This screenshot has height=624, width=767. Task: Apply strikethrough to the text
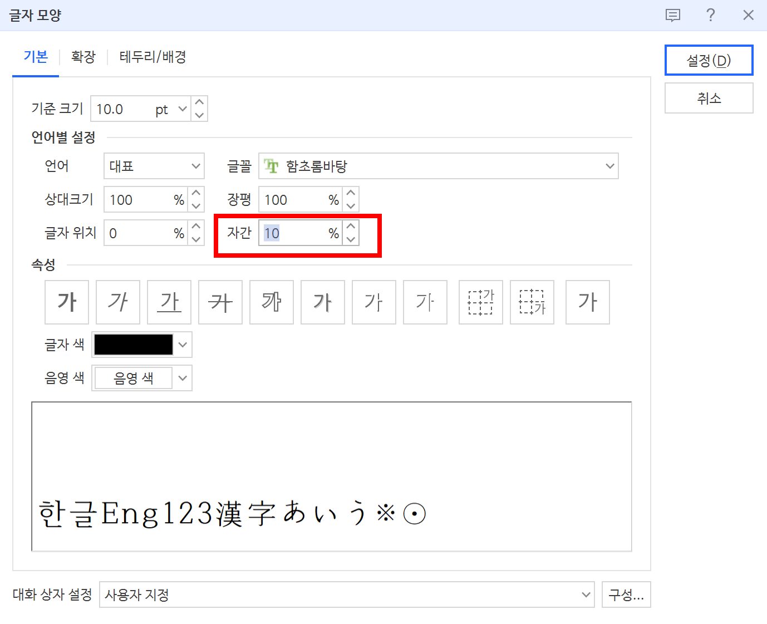(220, 302)
